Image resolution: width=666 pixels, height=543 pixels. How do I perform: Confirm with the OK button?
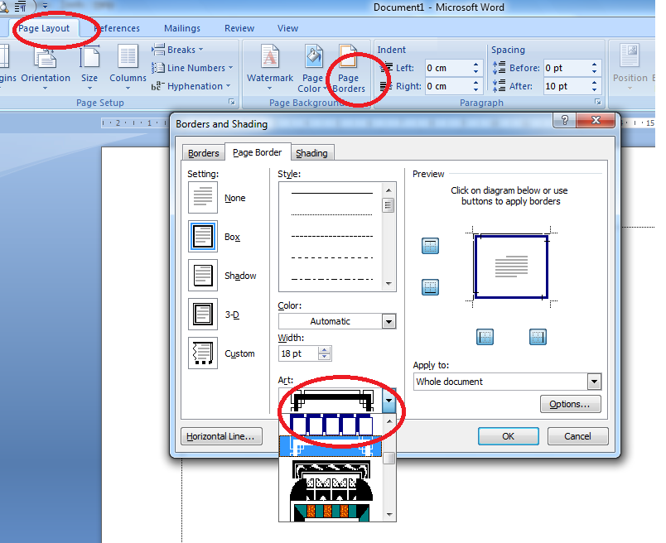[x=509, y=436]
